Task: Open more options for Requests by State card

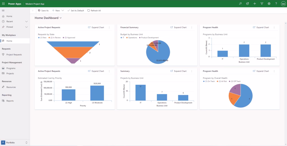Action: [109, 28]
